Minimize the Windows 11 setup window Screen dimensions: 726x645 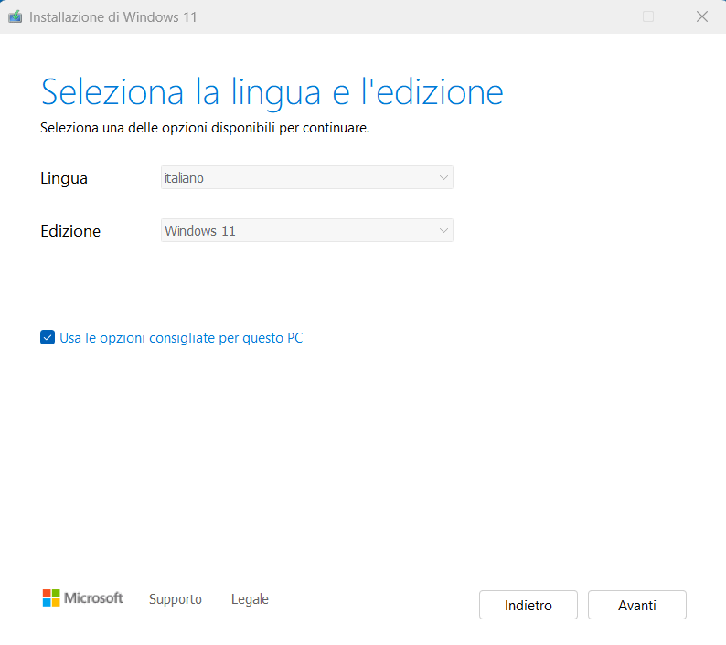pos(595,16)
